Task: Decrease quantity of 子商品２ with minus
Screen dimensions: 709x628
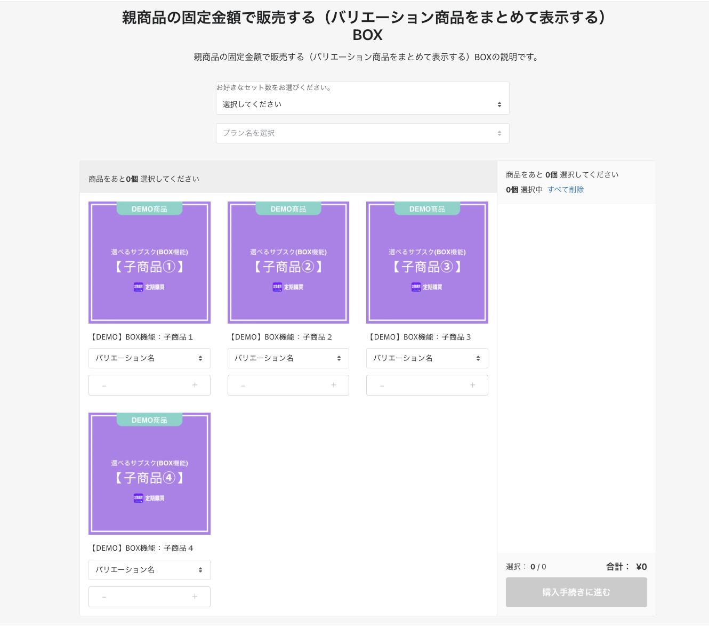Action: (x=243, y=385)
